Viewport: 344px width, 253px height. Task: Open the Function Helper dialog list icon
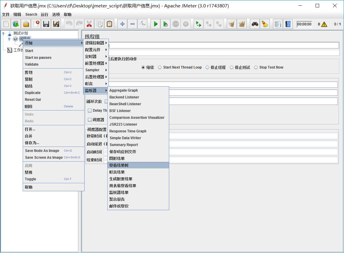(x=278, y=24)
